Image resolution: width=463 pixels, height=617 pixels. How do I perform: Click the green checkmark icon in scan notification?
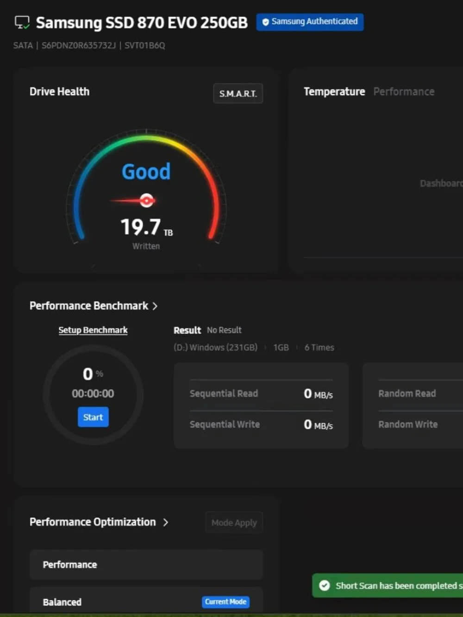click(325, 586)
